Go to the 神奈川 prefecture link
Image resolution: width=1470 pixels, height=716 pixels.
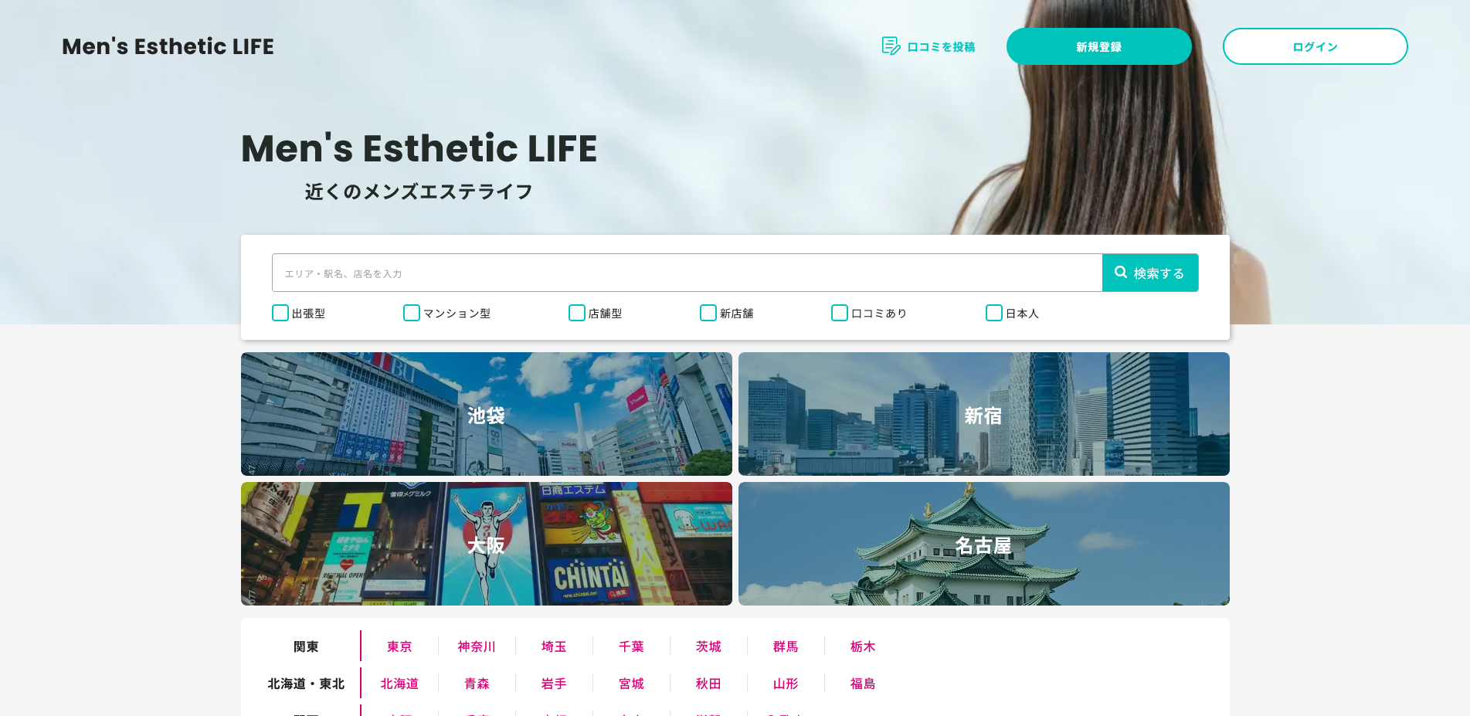pos(477,646)
